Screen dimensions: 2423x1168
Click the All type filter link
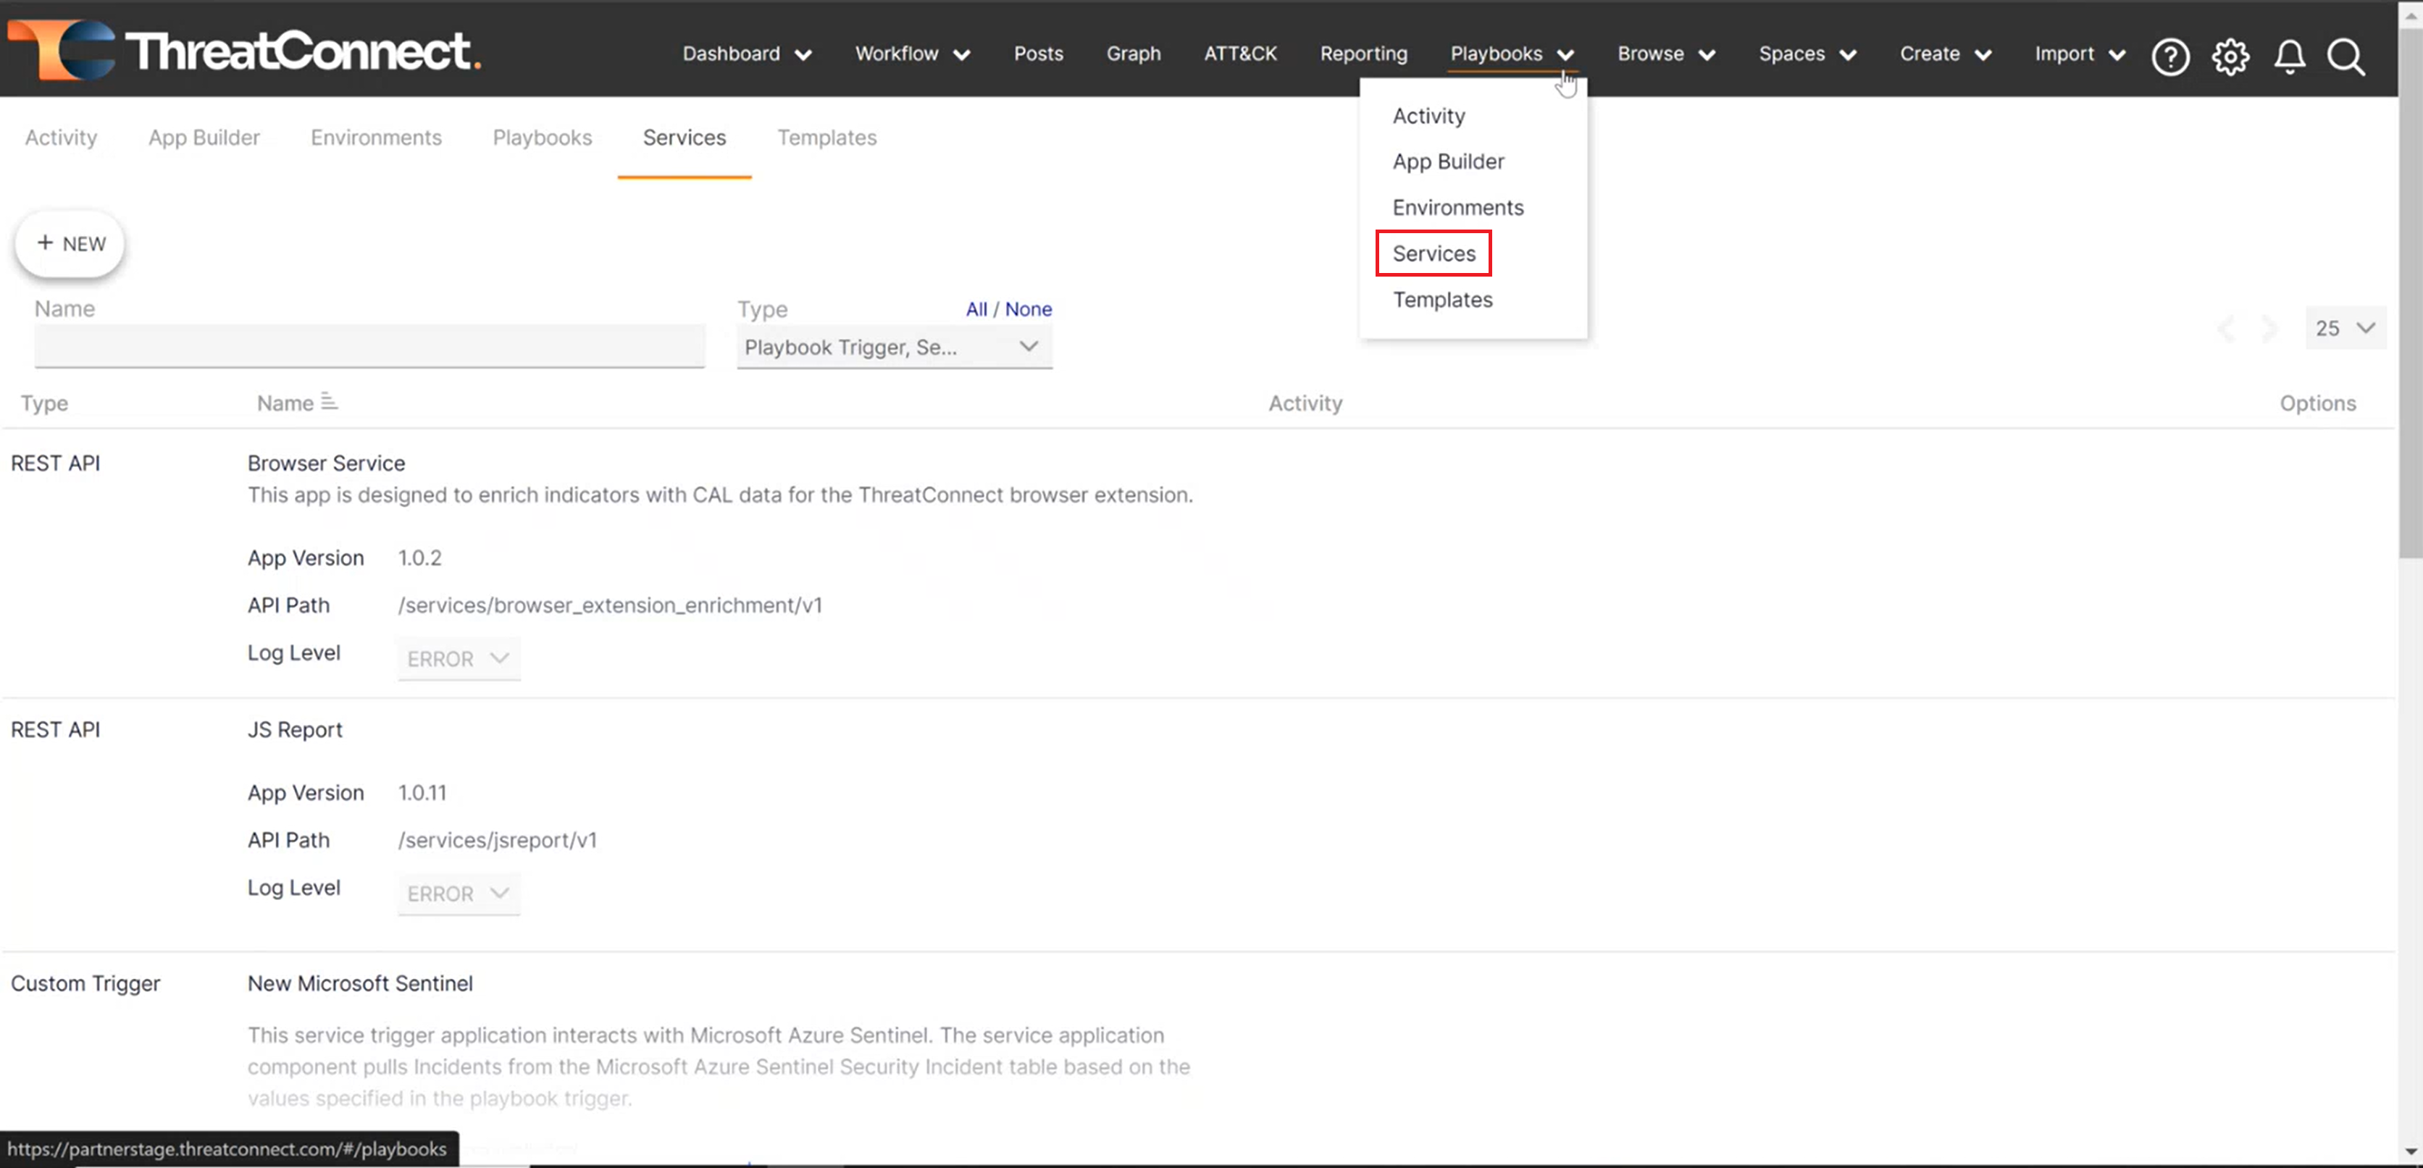(x=976, y=308)
